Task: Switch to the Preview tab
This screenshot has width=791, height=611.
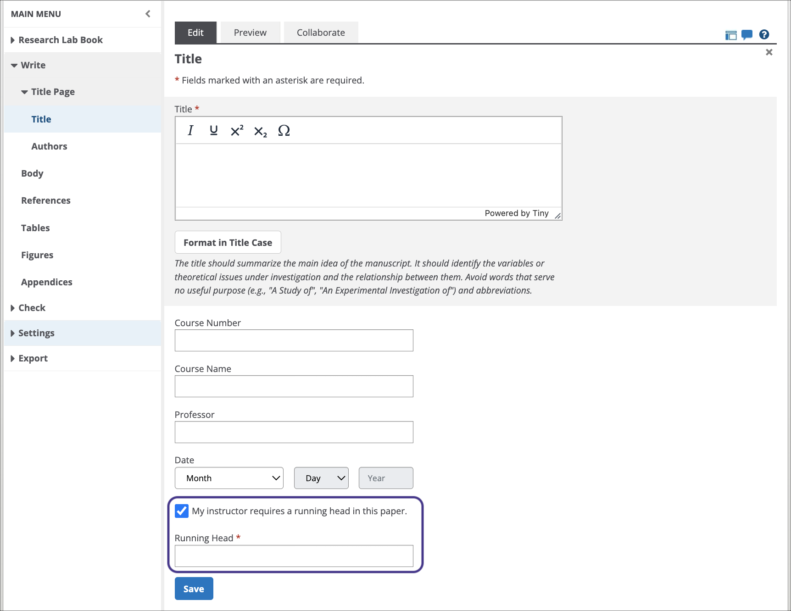Action: coord(250,33)
